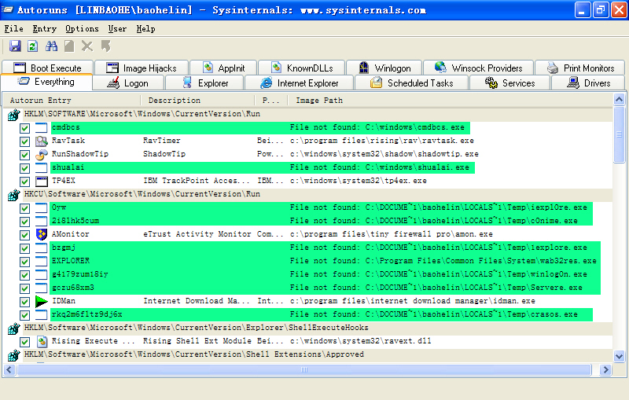Open the Entry menu
Image resolution: width=629 pixels, height=400 pixels.
pyautogui.click(x=44, y=29)
